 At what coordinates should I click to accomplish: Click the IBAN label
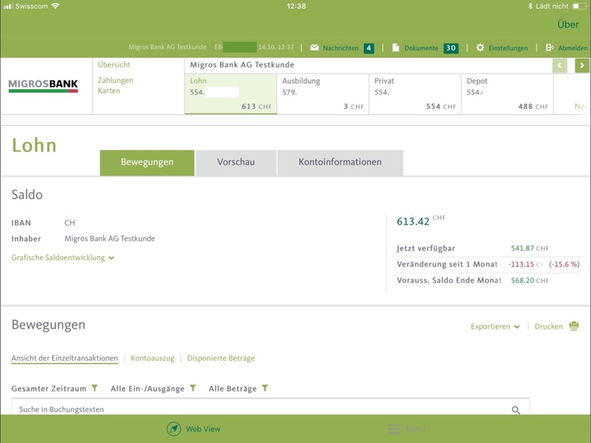pyautogui.click(x=21, y=223)
